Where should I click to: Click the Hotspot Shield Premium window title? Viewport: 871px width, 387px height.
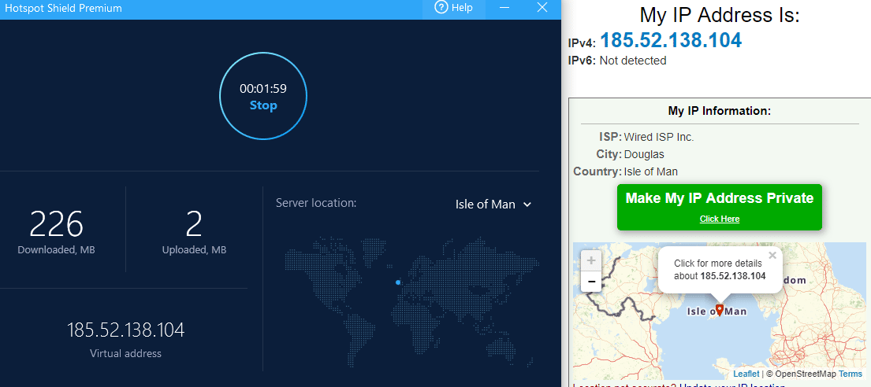click(x=63, y=9)
